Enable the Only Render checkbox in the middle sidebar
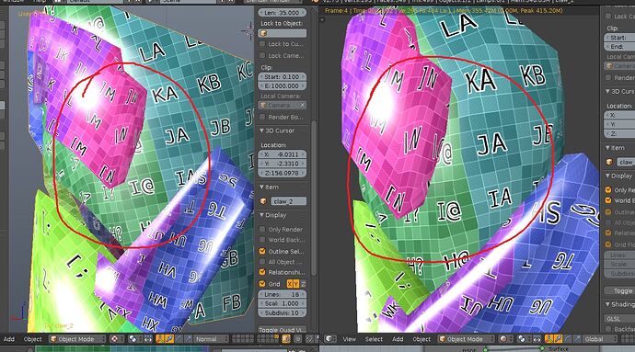 click(262, 229)
